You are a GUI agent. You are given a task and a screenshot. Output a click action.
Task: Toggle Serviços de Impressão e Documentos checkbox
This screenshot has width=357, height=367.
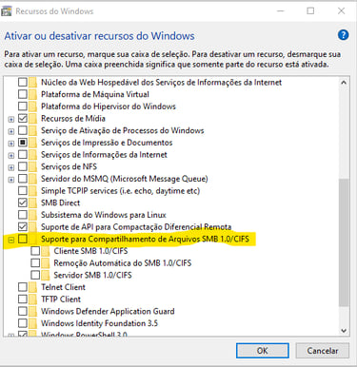(23, 143)
